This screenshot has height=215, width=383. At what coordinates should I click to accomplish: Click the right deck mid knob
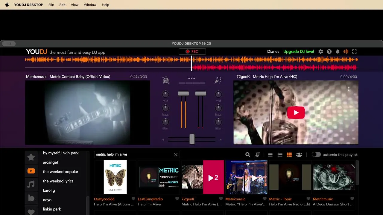pyautogui.click(x=218, y=95)
